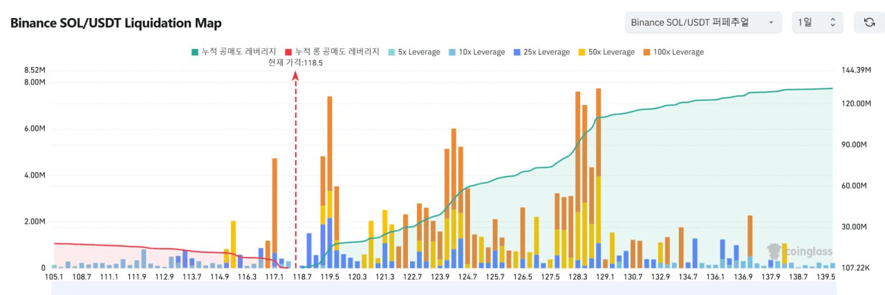
Task: Click the range slider bar below the chart
Action: coord(443,289)
